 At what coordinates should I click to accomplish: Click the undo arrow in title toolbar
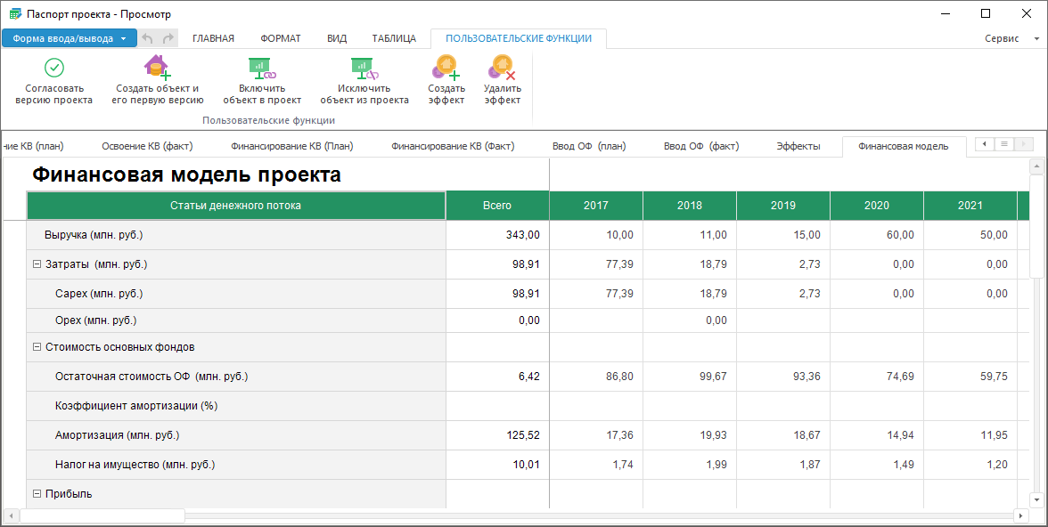(148, 38)
